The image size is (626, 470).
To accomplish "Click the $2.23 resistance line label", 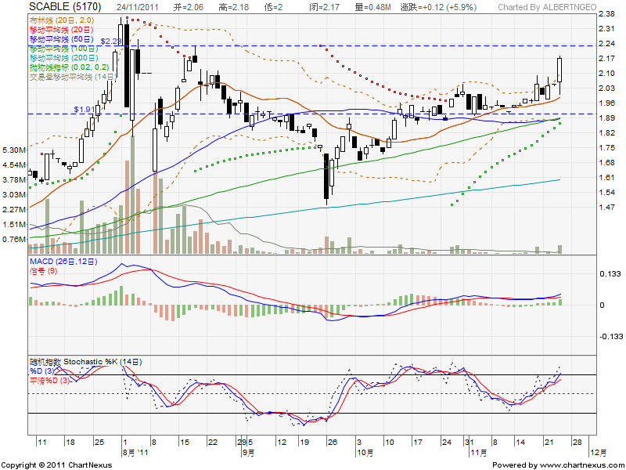I will (x=111, y=41).
